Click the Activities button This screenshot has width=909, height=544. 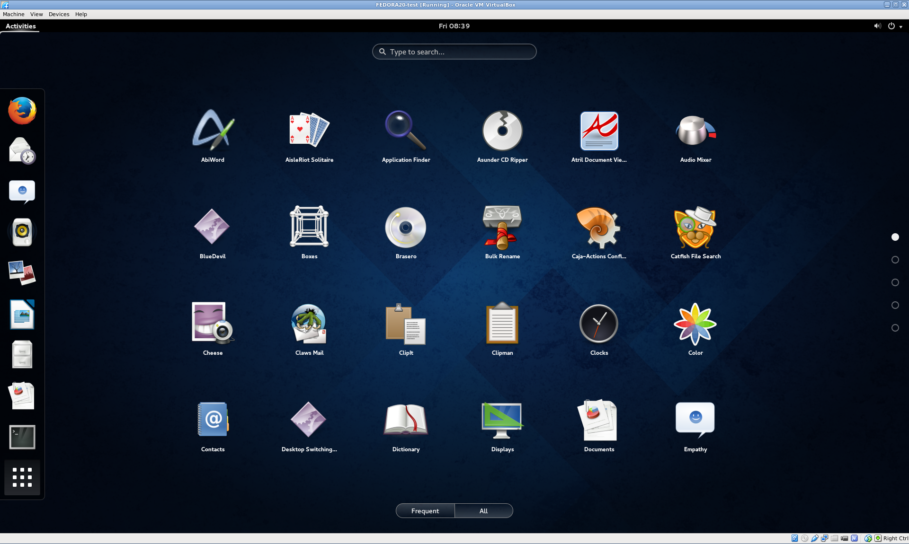click(21, 26)
